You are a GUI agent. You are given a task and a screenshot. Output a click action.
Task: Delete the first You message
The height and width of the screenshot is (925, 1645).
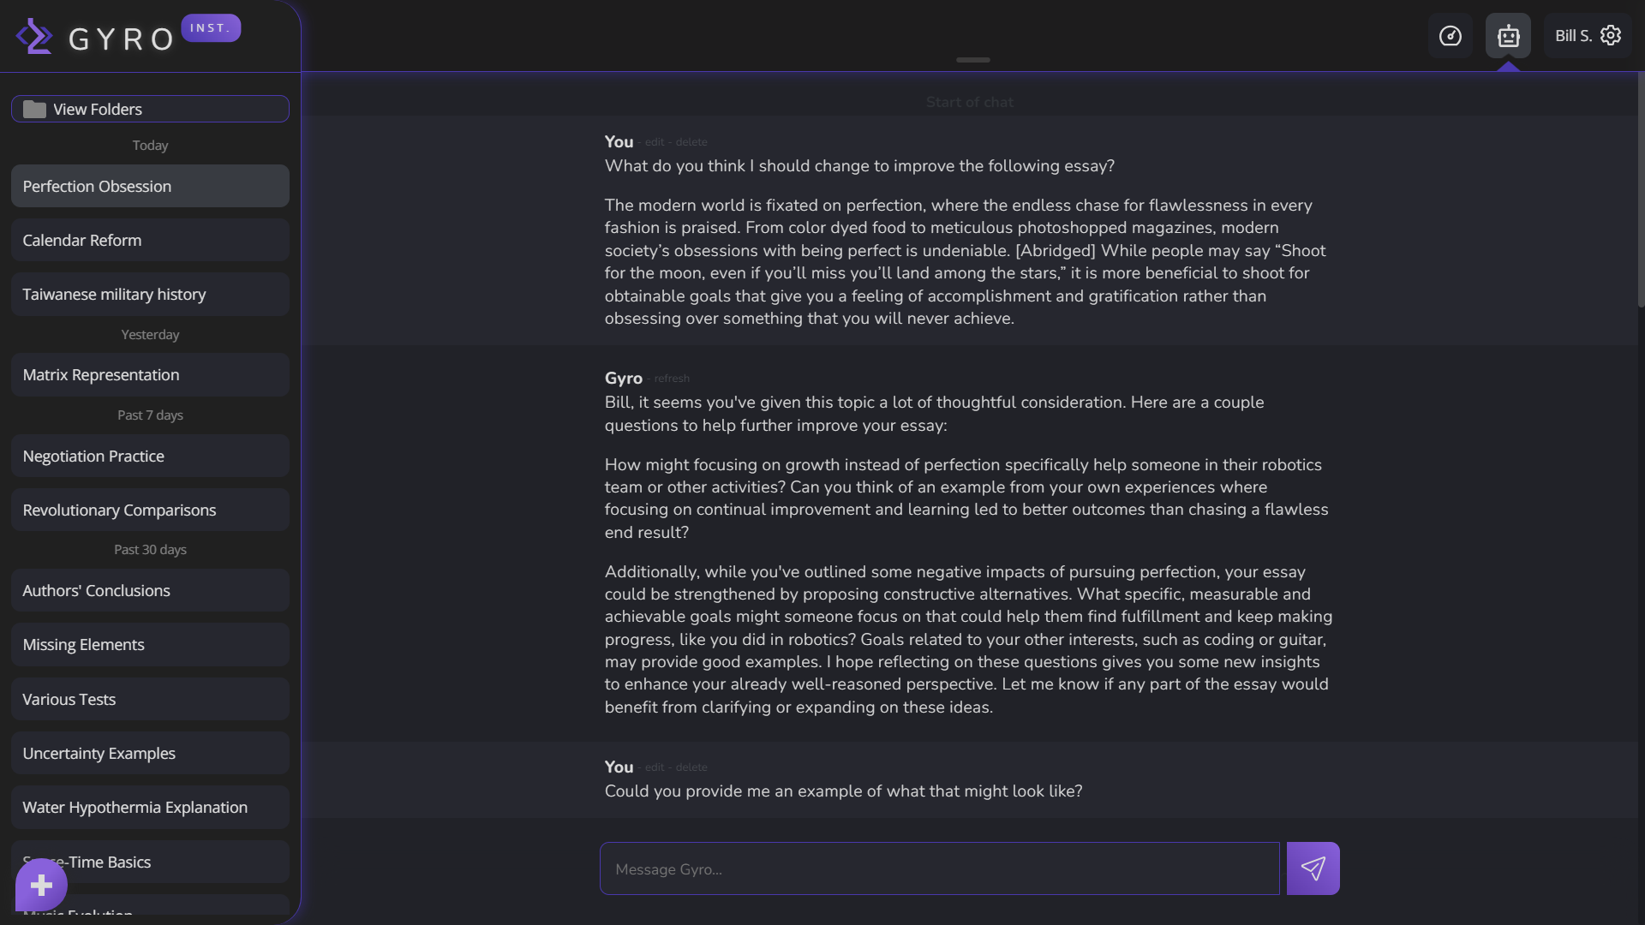[x=691, y=142]
